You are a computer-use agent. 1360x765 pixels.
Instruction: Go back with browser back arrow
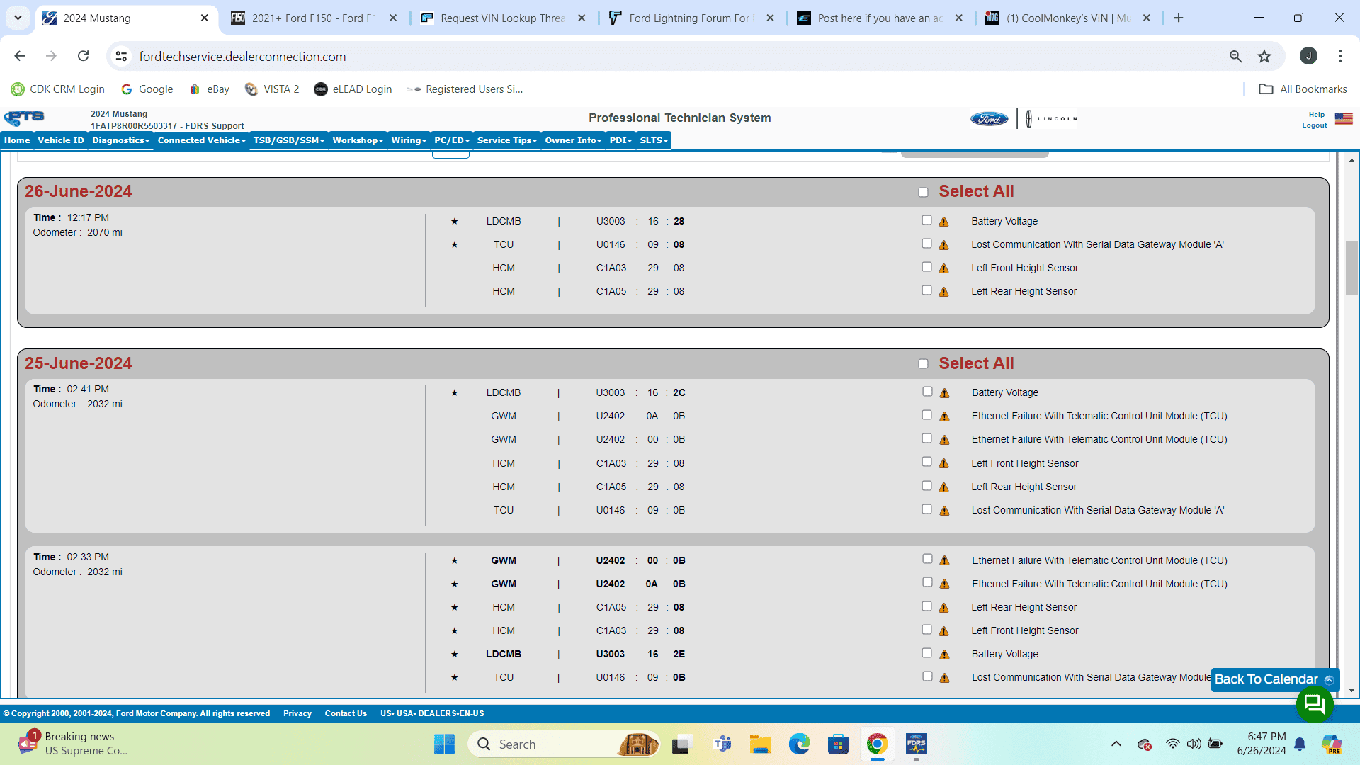click(x=20, y=56)
